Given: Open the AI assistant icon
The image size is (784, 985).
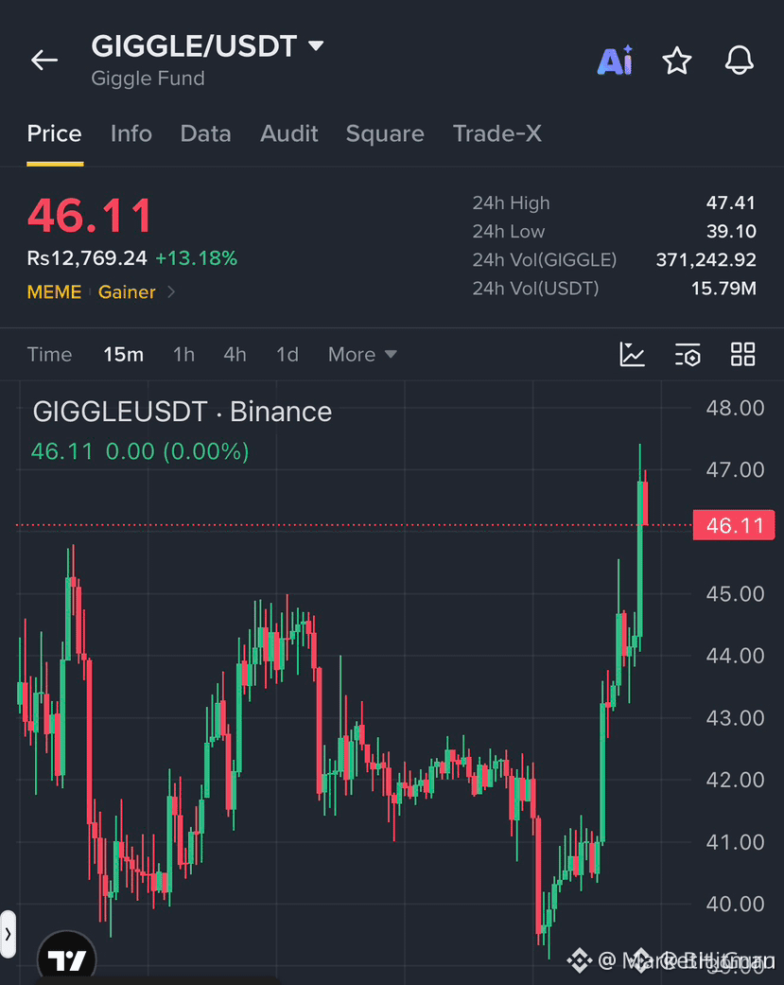Looking at the screenshot, I should click(x=615, y=61).
